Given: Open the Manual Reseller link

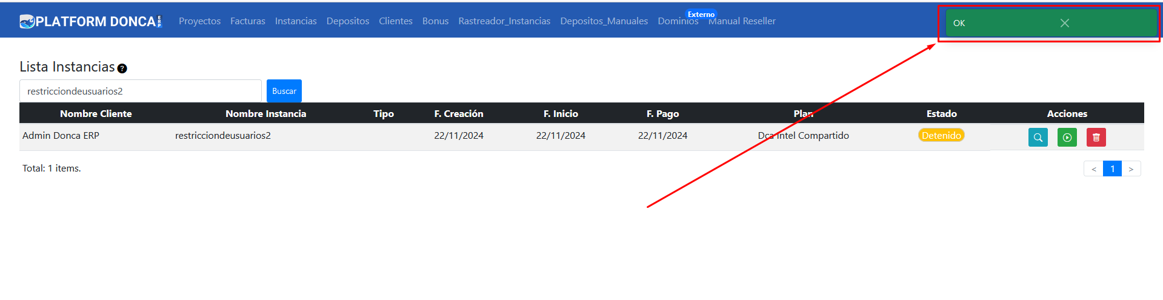Looking at the screenshot, I should 742,21.
